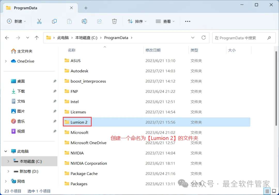279x195 pixels.
Task: Expand 本地磁盘 (C:) tree node
Action: [8, 161]
